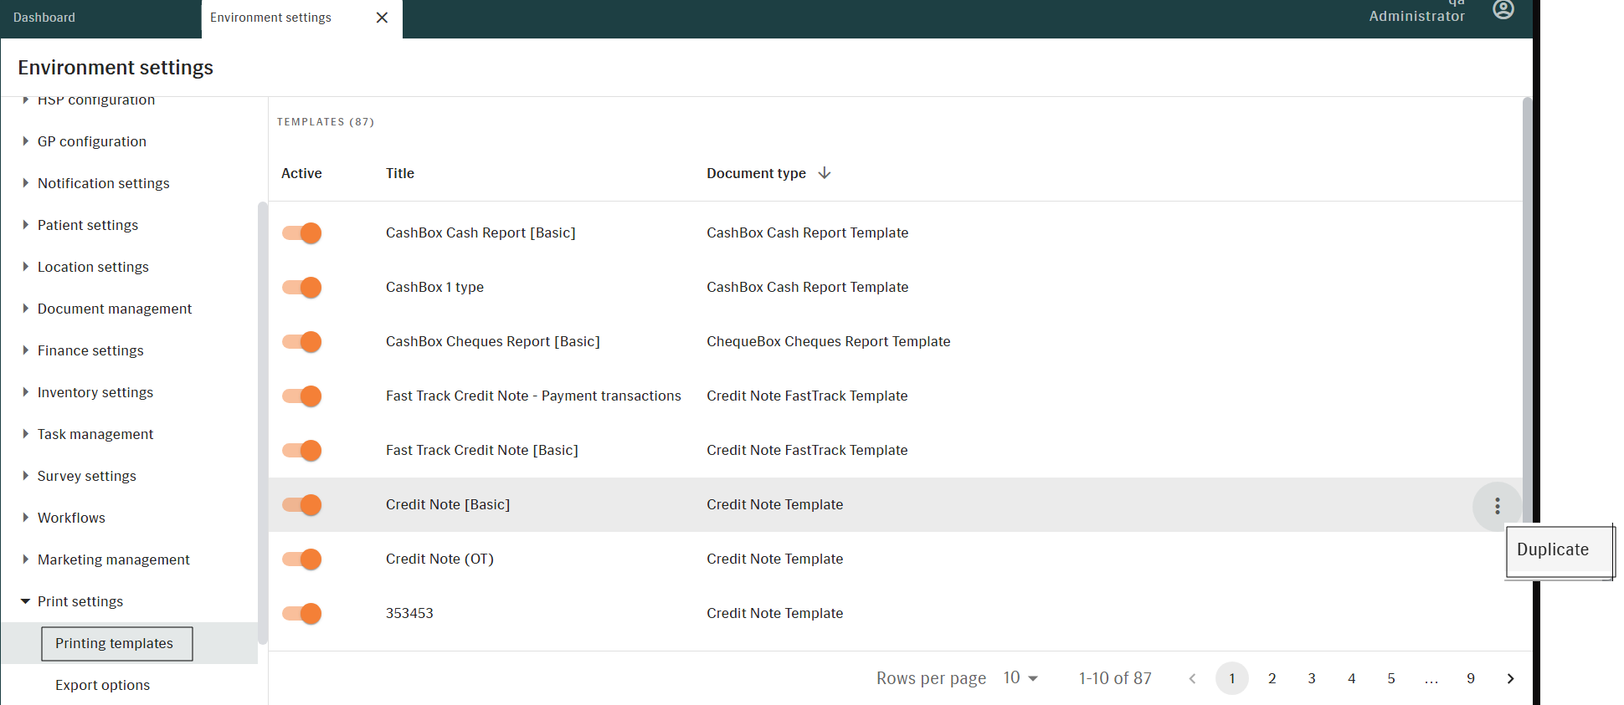
Task: Switch to the Dashboard tab
Action: pyautogui.click(x=44, y=18)
